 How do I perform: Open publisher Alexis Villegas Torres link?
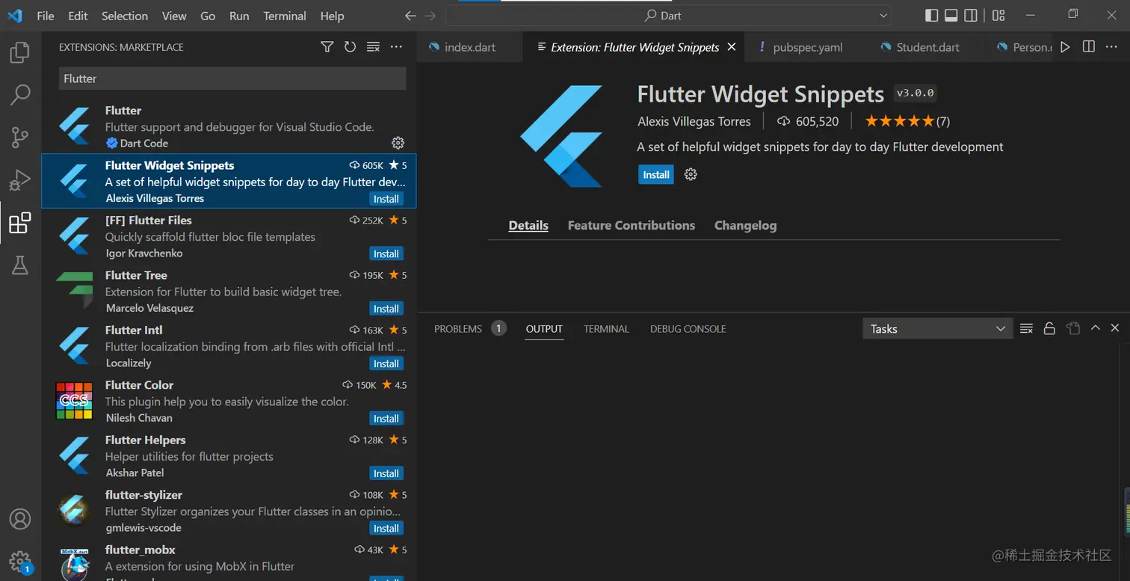click(694, 121)
